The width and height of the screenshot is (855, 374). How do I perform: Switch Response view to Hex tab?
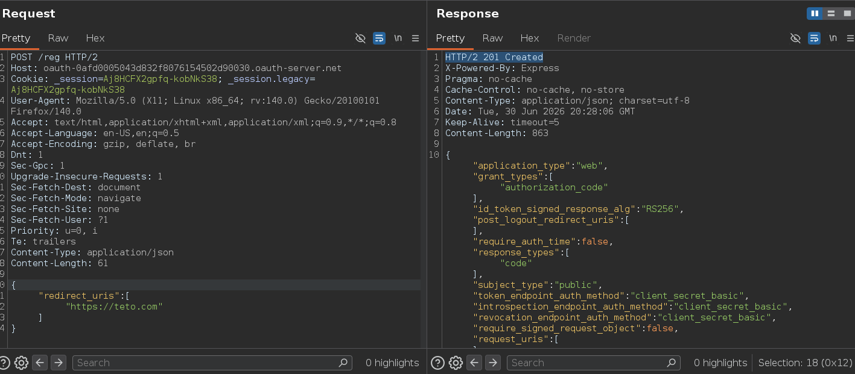pyautogui.click(x=530, y=38)
